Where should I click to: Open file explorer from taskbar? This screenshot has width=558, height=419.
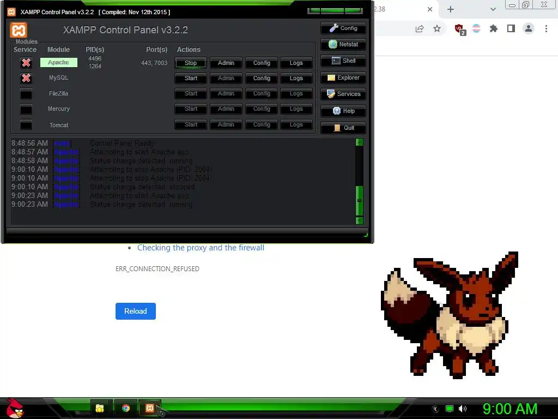(100, 408)
